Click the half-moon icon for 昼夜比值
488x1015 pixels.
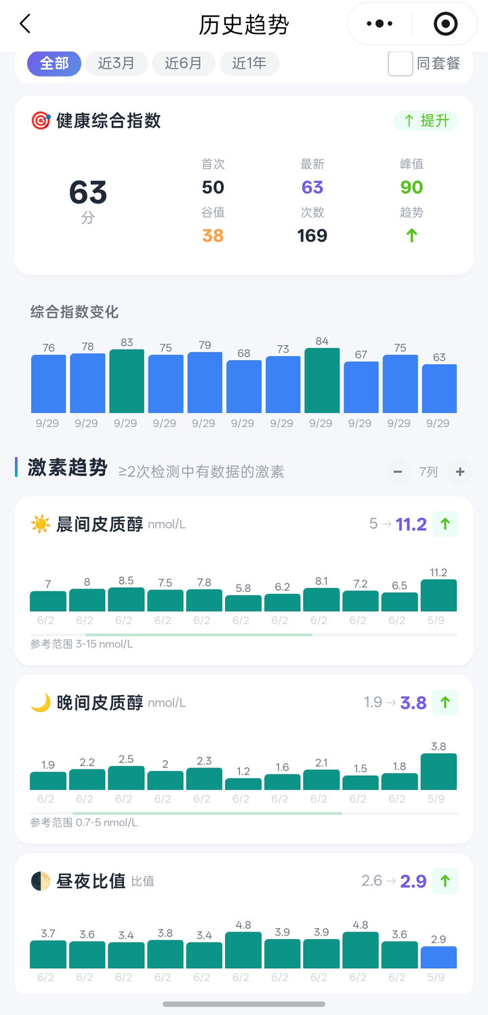point(41,881)
